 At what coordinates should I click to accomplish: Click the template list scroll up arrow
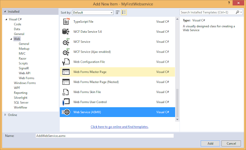coord(177,19)
